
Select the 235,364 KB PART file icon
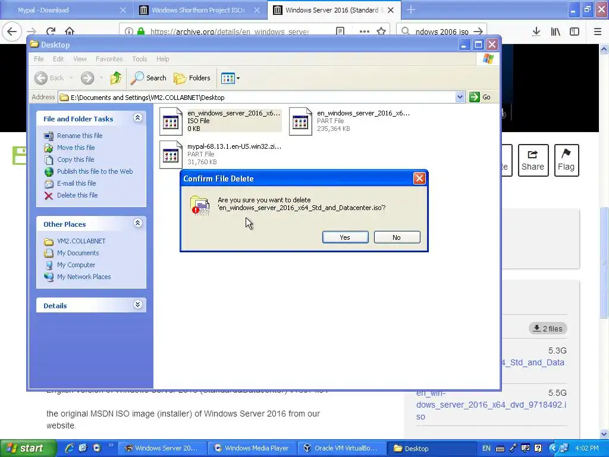click(300, 121)
